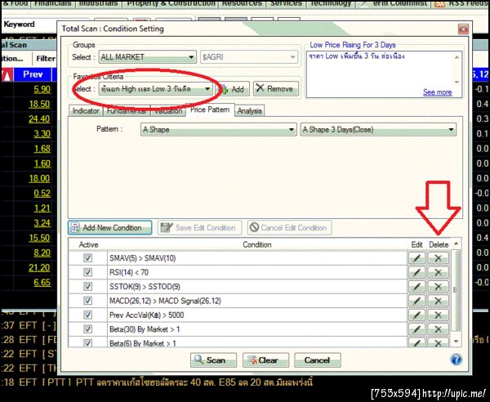
Task: Open the blue help icon
Action: pos(456,360)
